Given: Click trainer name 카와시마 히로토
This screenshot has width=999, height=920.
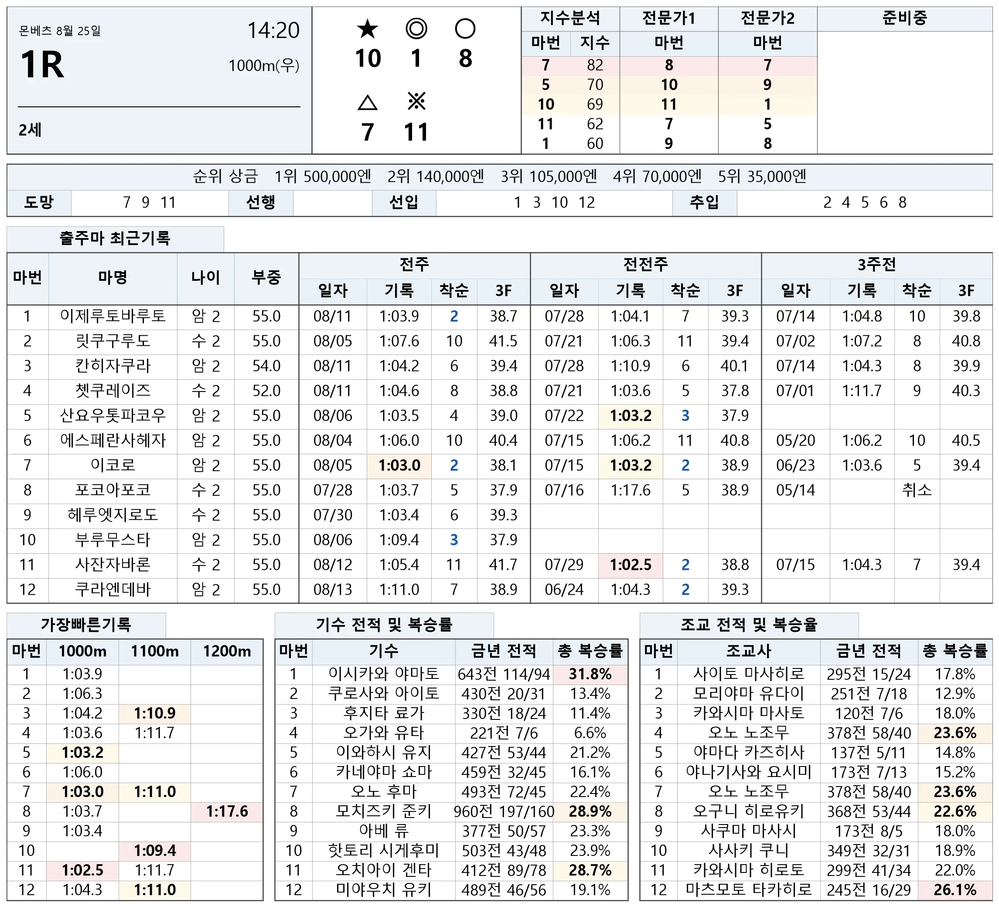Looking at the screenshot, I should click(x=749, y=870).
